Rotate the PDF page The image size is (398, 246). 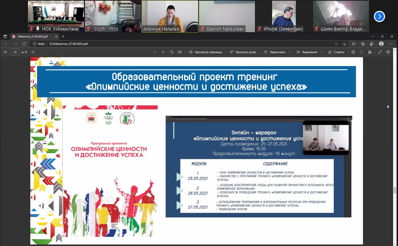point(171,52)
